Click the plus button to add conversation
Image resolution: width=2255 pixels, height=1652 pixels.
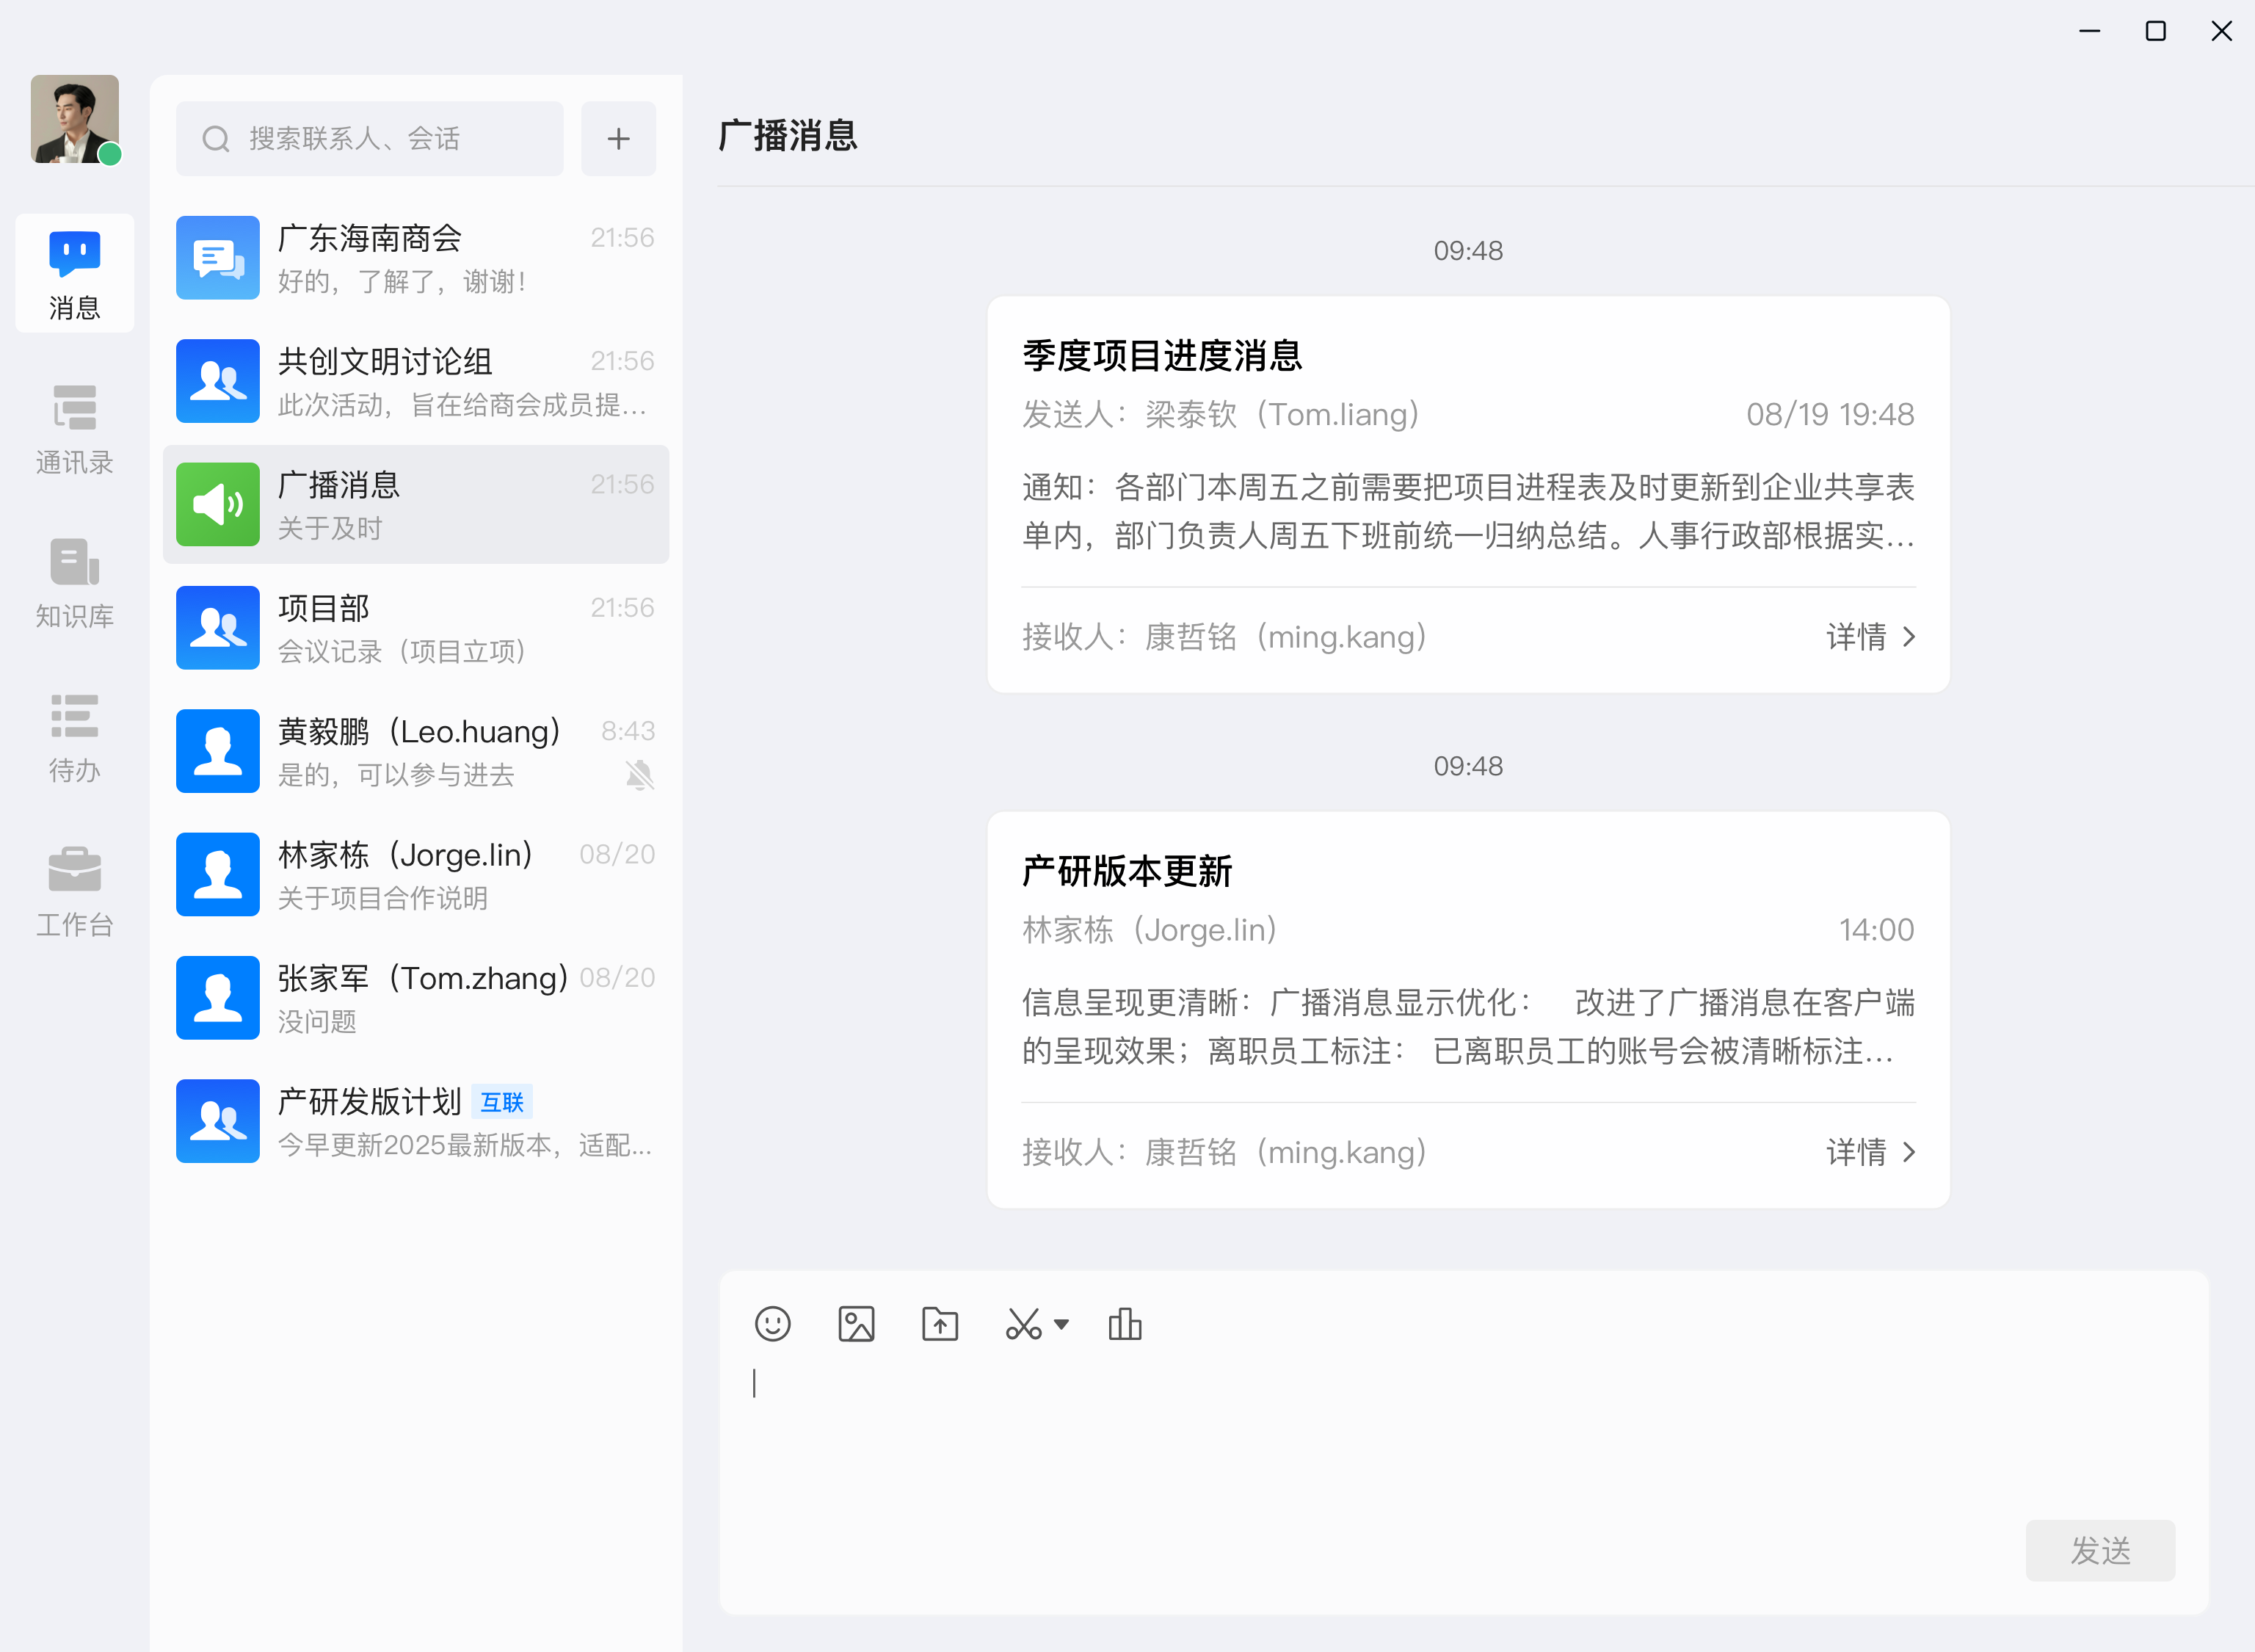pos(619,139)
